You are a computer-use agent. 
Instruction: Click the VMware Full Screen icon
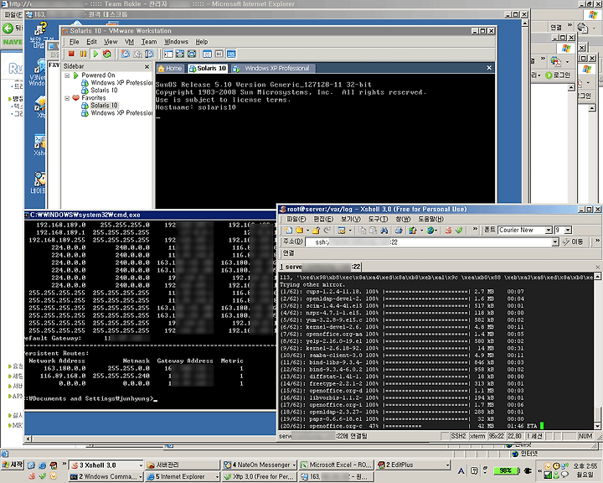(192, 54)
